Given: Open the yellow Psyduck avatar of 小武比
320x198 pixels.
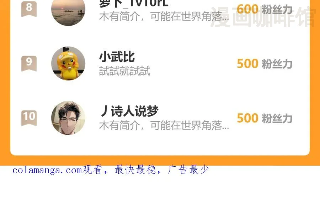Looking at the screenshot, I should click(x=68, y=64).
